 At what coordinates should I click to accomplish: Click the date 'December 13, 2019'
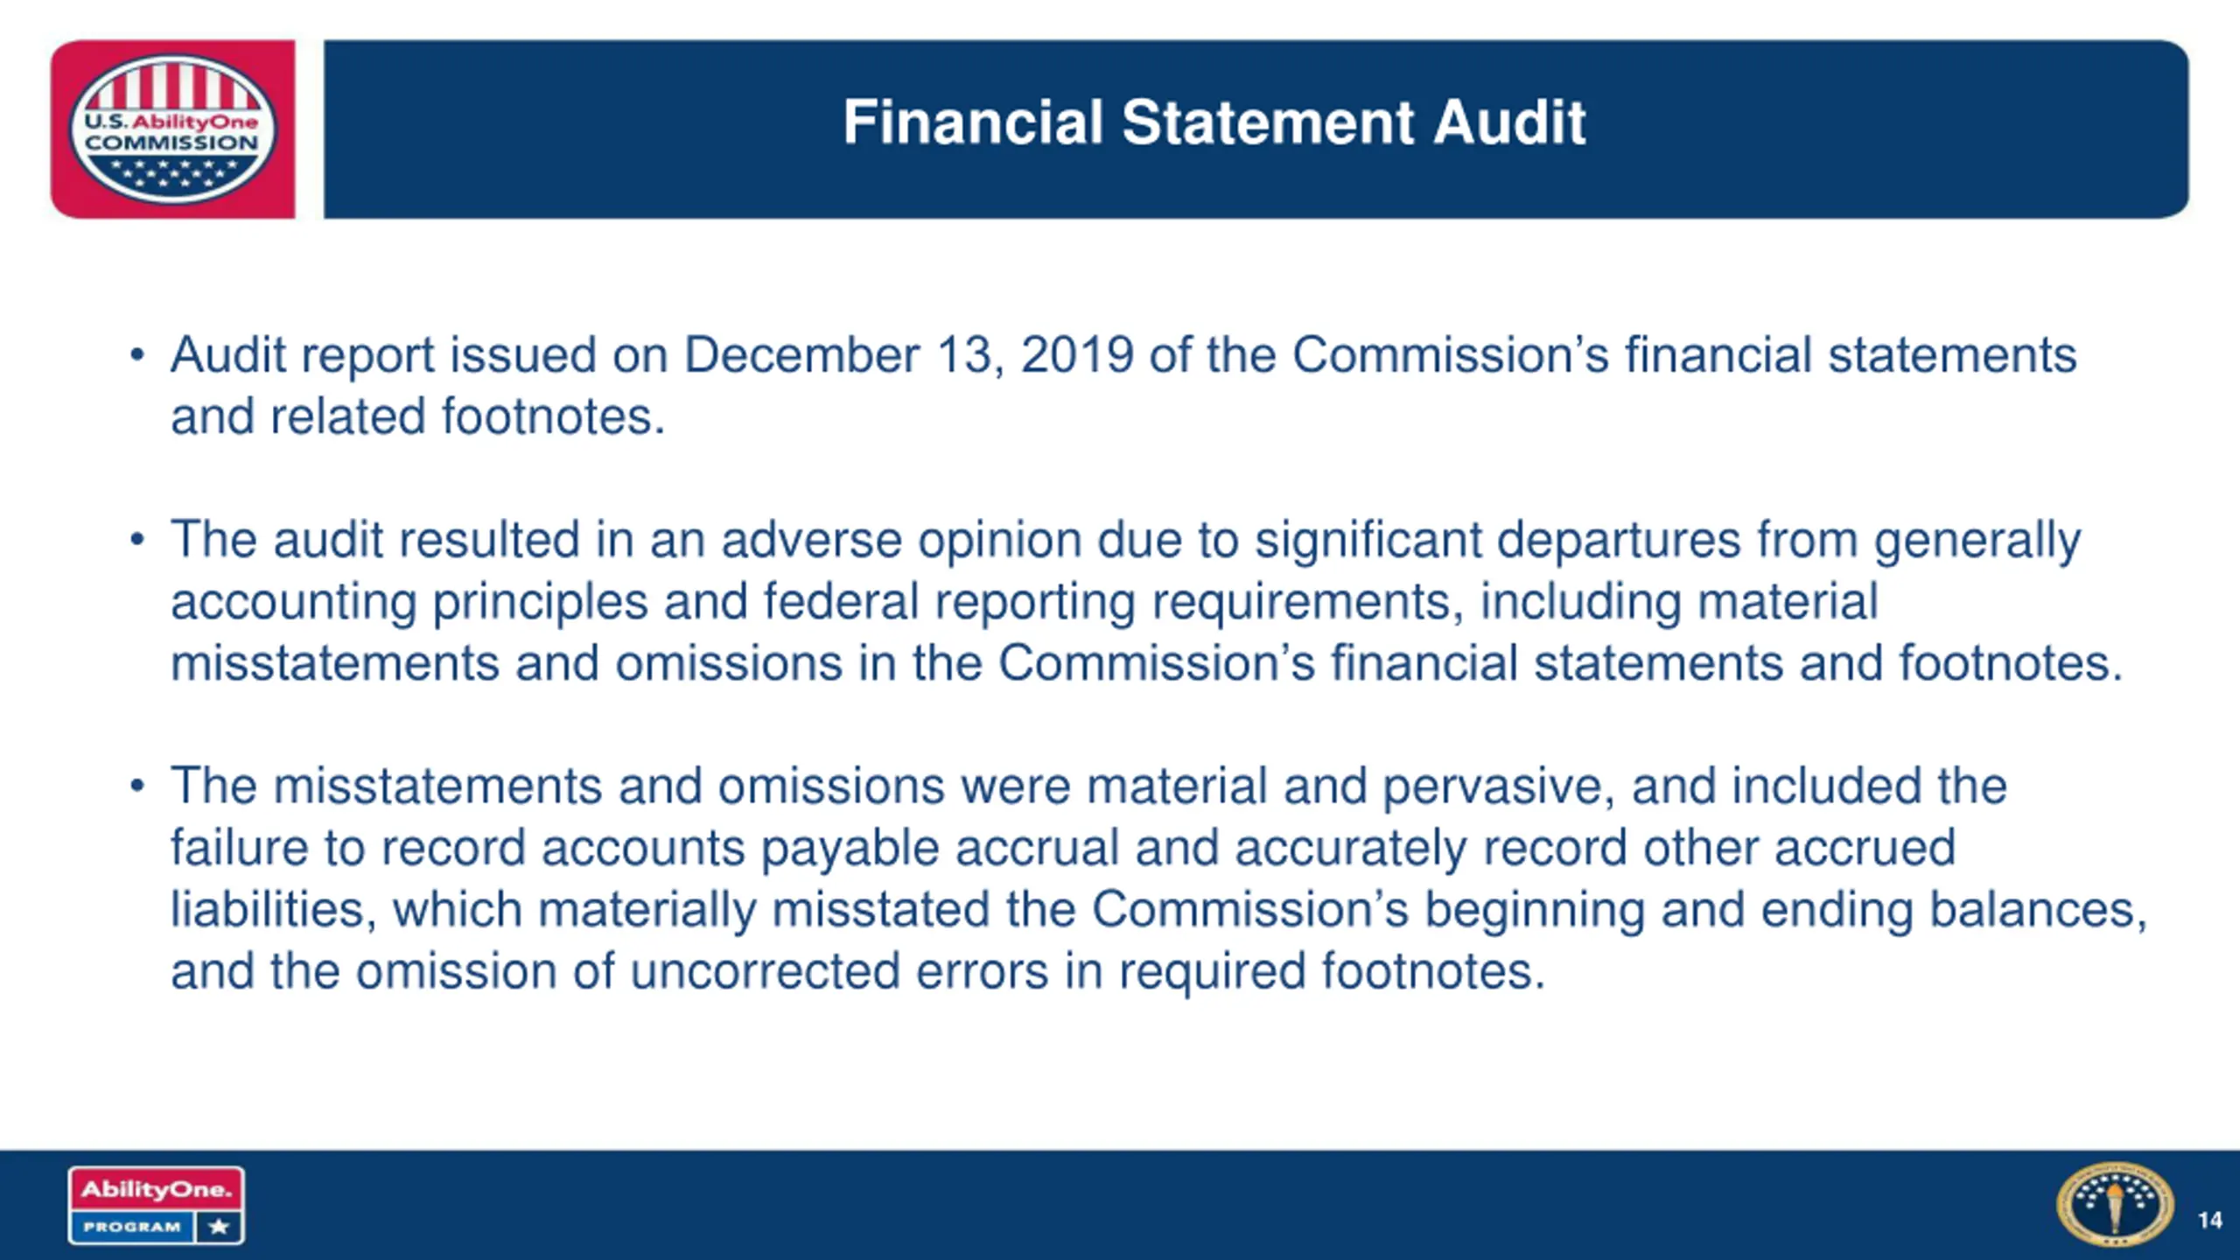[907, 356]
